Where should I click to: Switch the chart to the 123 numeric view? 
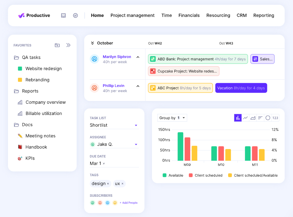click(x=275, y=118)
